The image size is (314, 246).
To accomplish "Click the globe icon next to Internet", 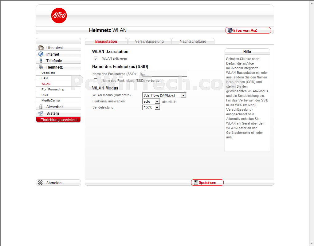I will [x=41, y=54].
